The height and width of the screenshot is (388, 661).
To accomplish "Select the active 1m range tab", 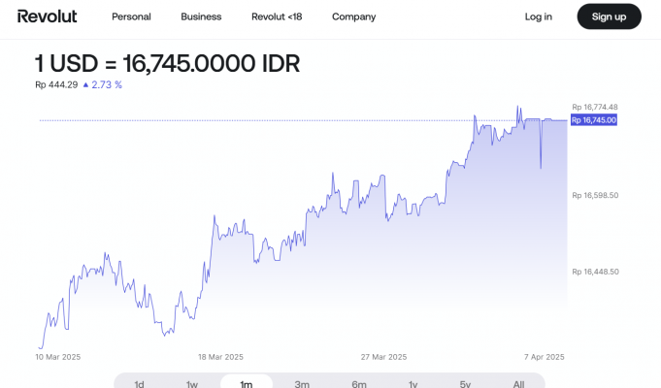I will point(247,384).
